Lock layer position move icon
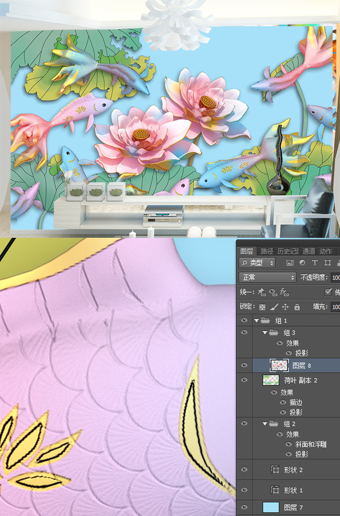This screenshot has width=340, height=516. (x=285, y=307)
